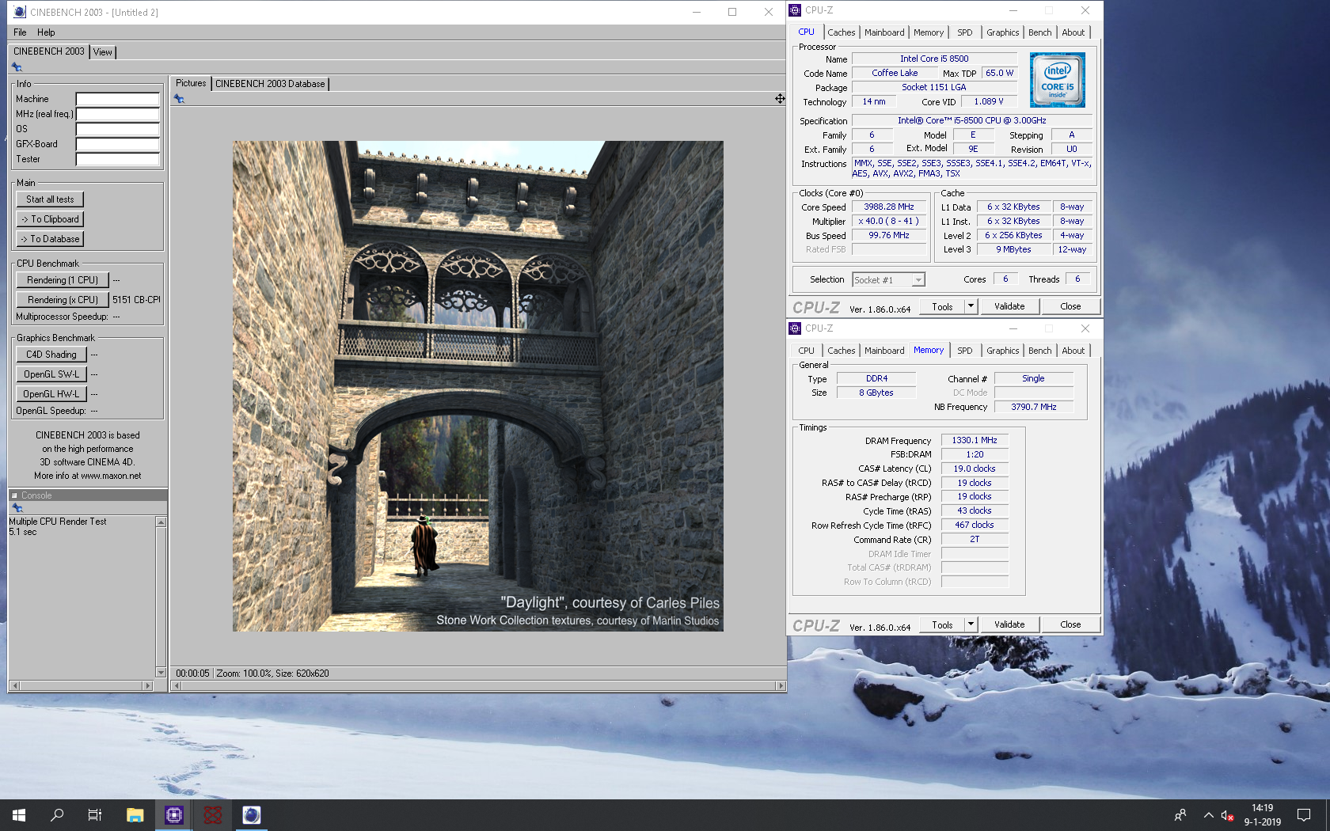Image resolution: width=1330 pixels, height=831 pixels.
Task: Click the pin icon below the Pictures tab
Action: (x=179, y=99)
